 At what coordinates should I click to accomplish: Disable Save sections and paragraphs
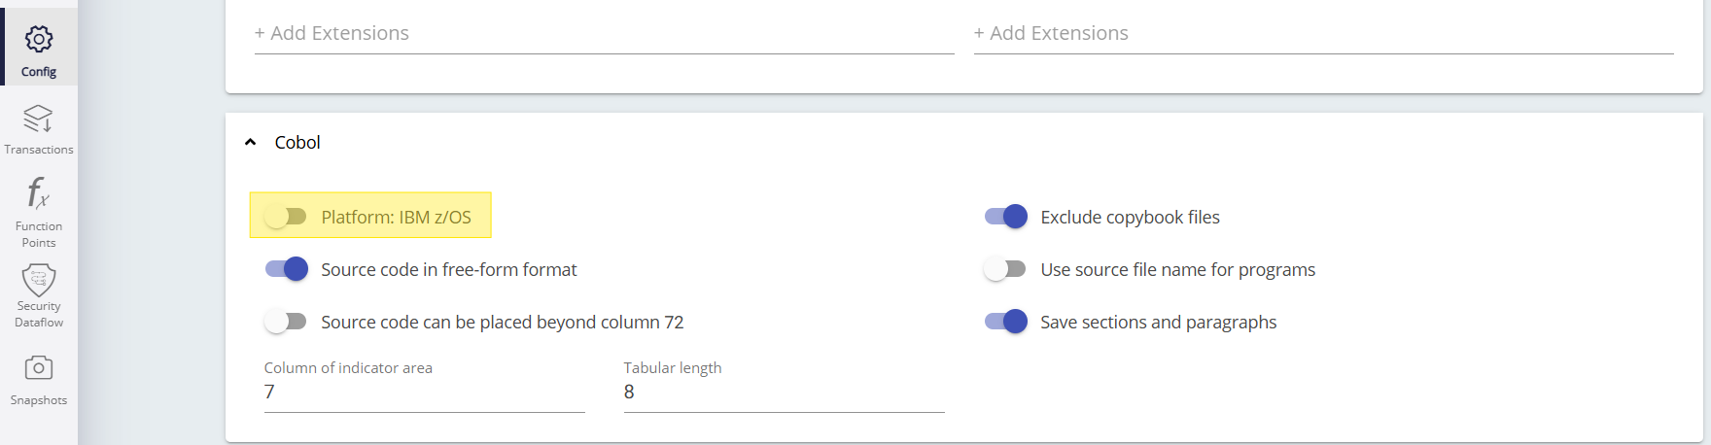pyautogui.click(x=1006, y=322)
